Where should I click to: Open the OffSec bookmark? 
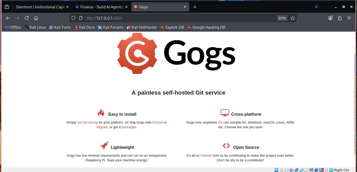(13, 27)
